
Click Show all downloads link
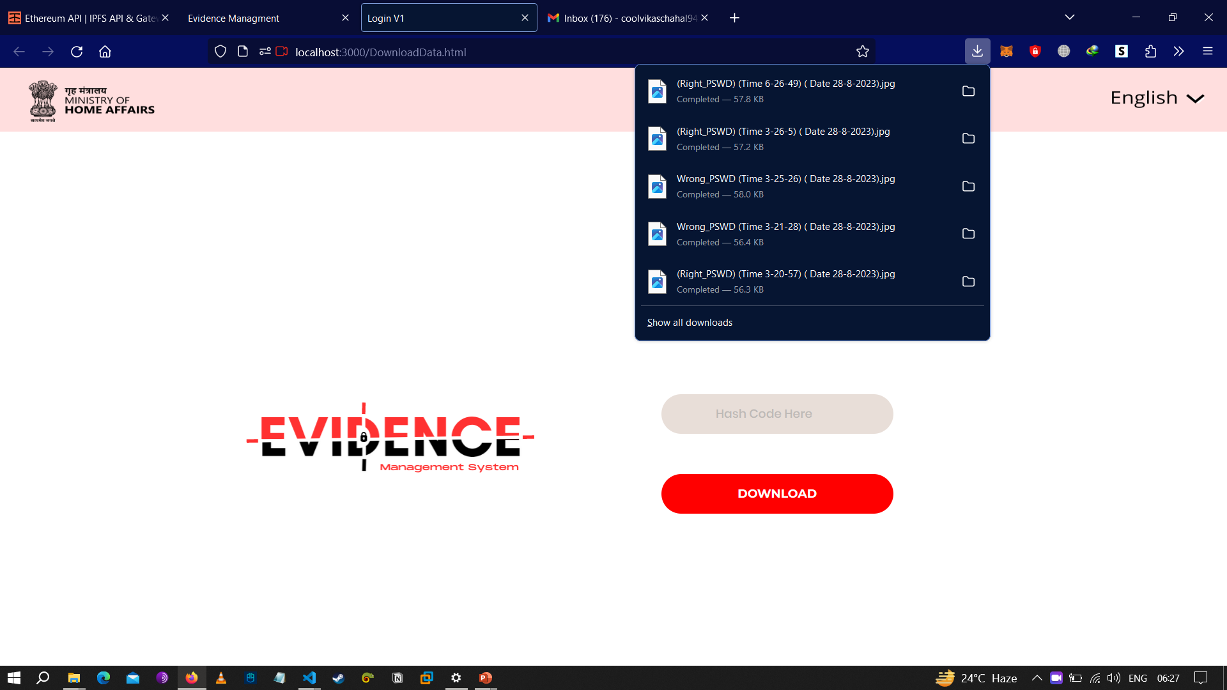tap(690, 323)
